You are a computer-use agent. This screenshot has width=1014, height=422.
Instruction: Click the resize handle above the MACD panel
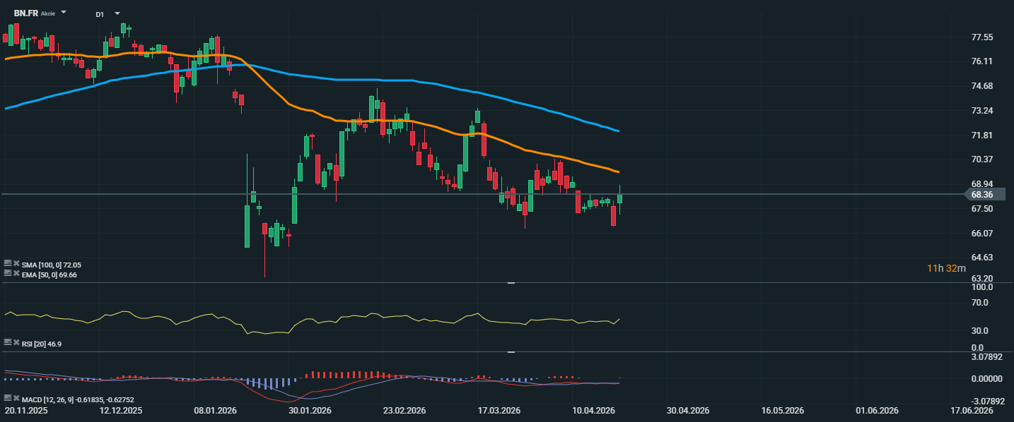(511, 351)
